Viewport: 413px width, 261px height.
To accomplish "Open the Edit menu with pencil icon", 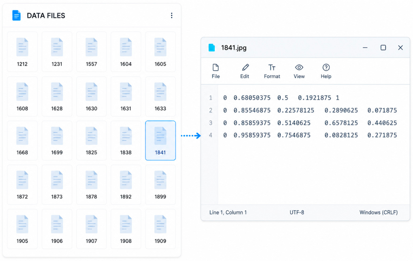I will click(x=245, y=71).
